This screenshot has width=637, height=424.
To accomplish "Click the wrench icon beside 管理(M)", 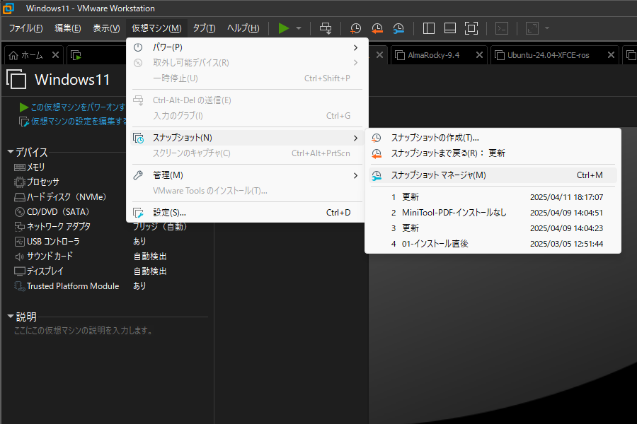I will coord(138,175).
